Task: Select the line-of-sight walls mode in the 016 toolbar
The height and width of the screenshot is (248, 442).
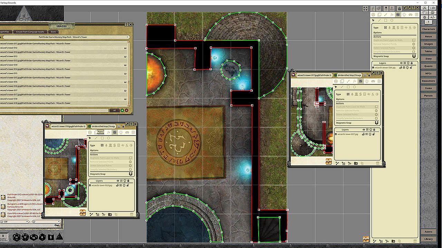Action: pyautogui.click(x=398, y=15)
